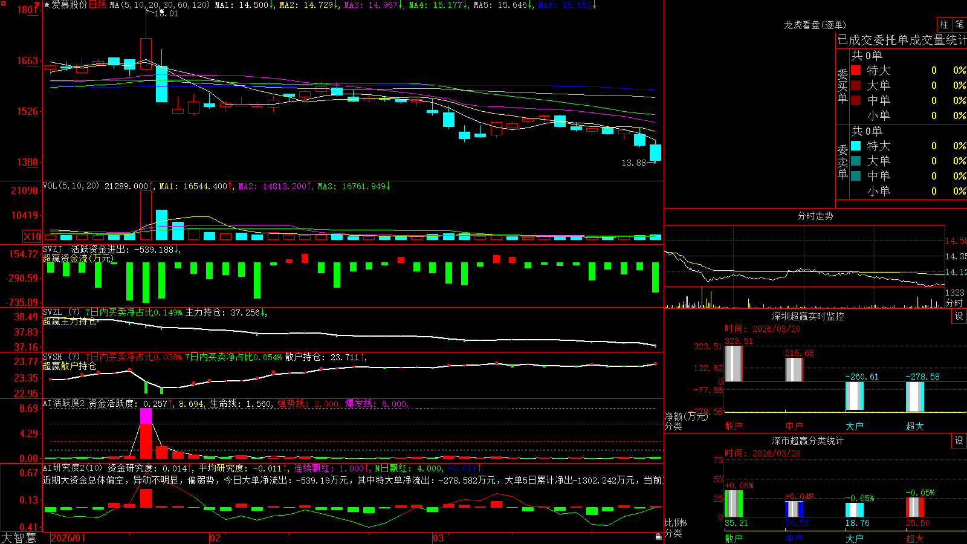The height and width of the screenshot is (544, 967).
Task: Click the 大智慧 logo at bottom-left
Action: click(x=18, y=538)
